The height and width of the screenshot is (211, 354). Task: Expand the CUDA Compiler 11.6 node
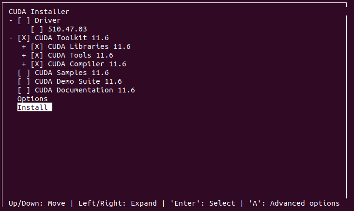(x=24, y=64)
